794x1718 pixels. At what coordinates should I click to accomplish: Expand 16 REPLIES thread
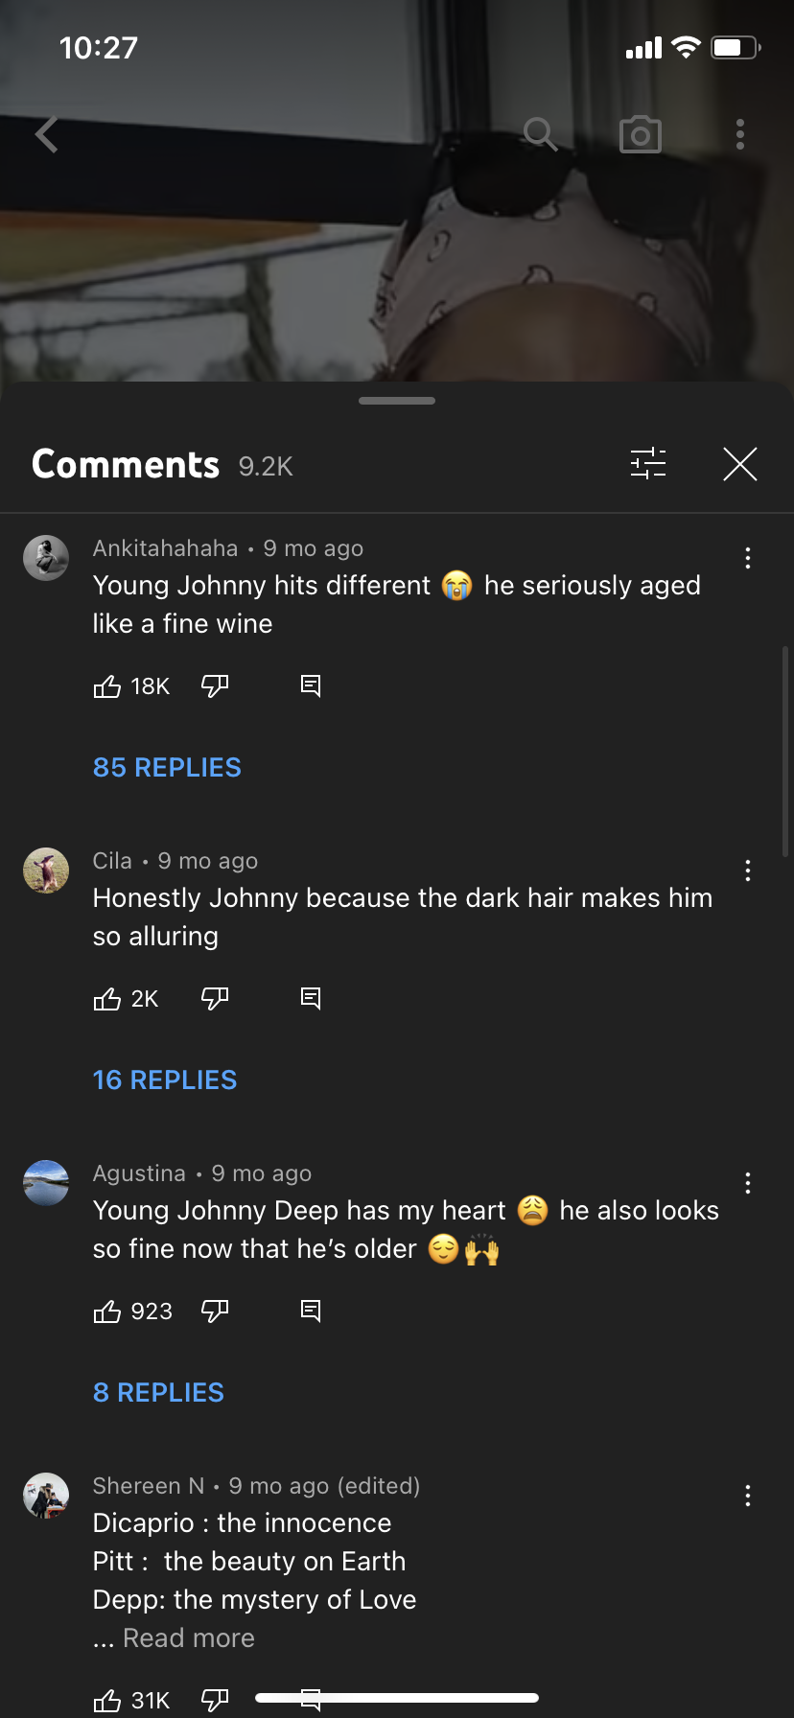click(x=165, y=1080)
